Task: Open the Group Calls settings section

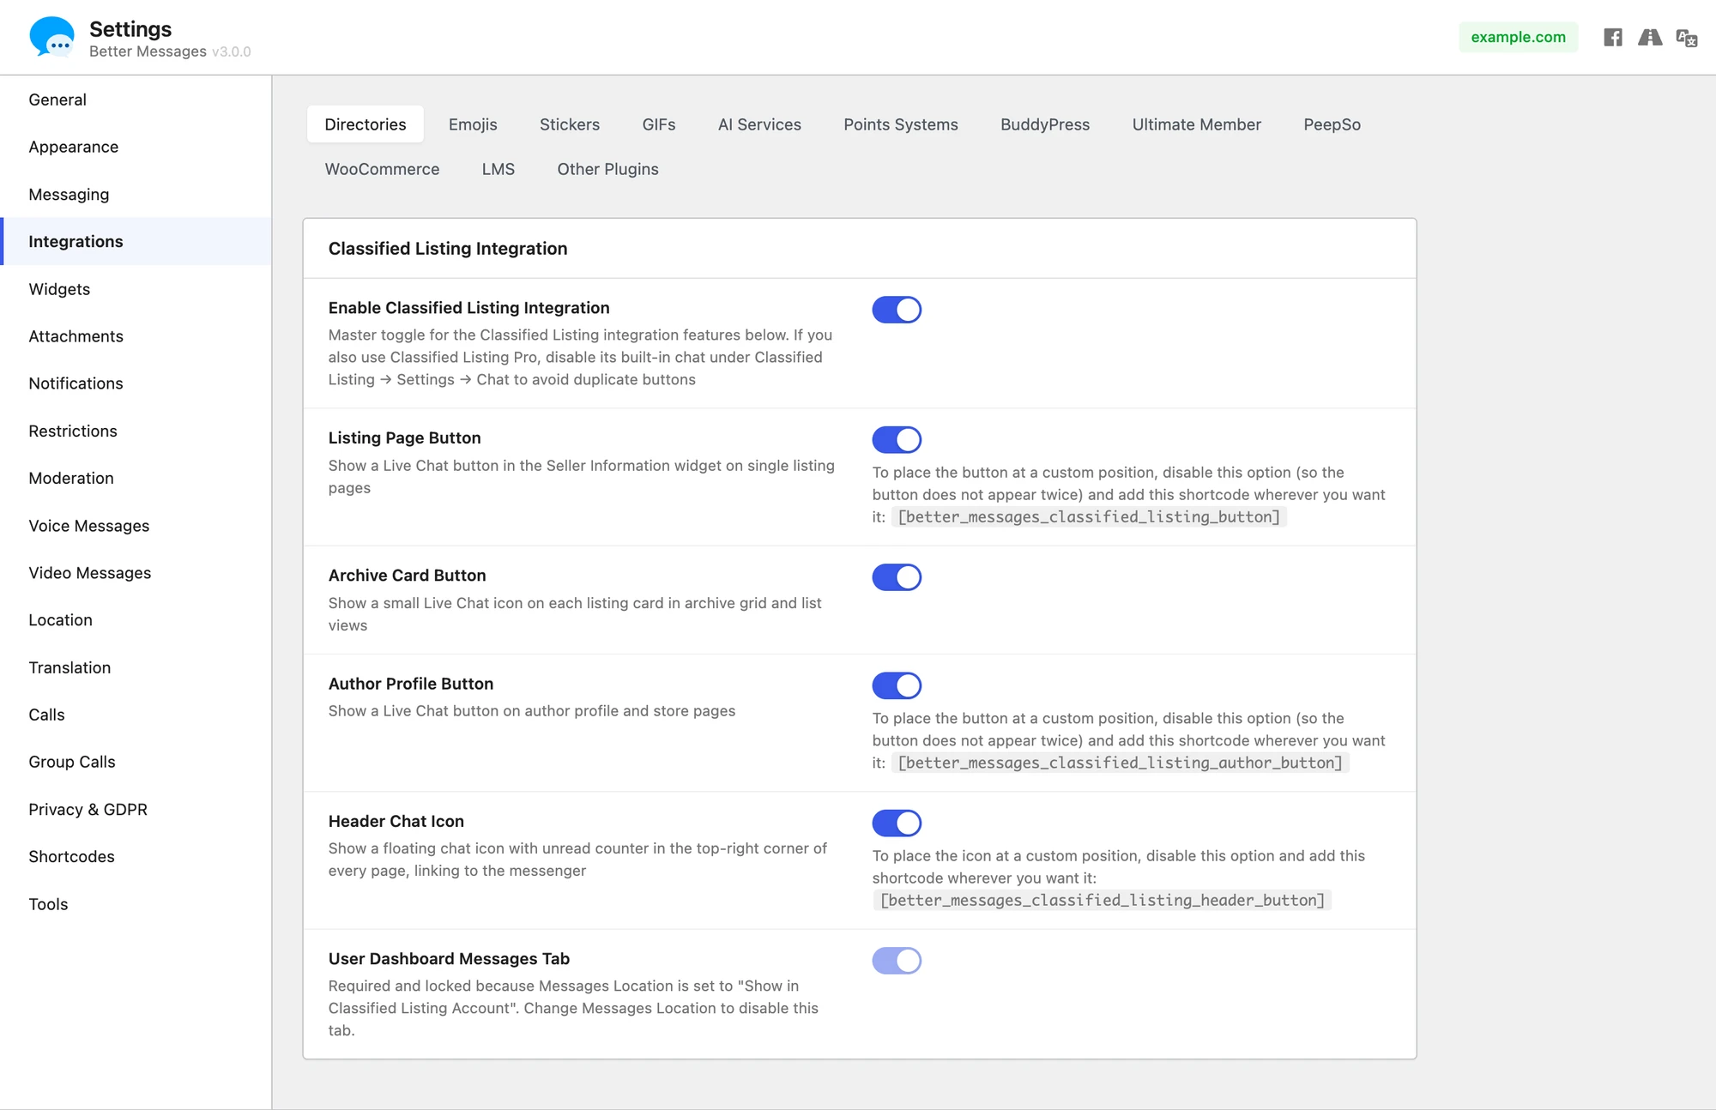Action: point(136,762)
